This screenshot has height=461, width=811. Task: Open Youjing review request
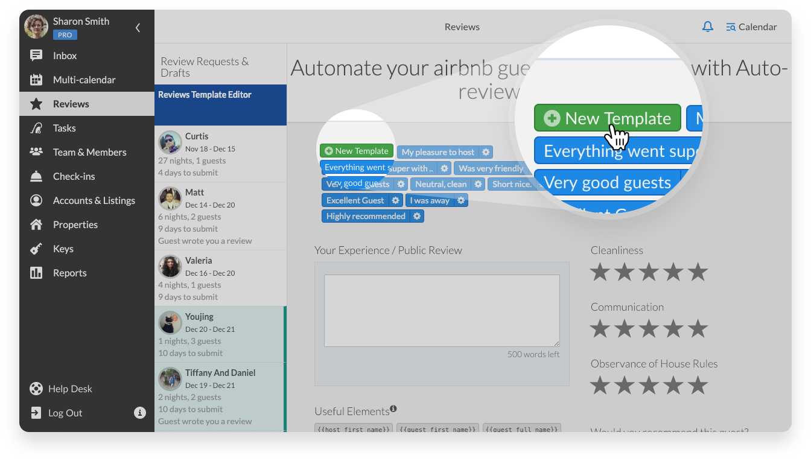(x=220, y=334)
